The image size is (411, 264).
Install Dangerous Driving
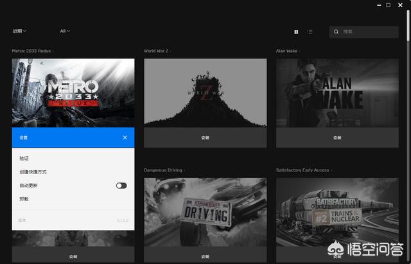[205, 256]
